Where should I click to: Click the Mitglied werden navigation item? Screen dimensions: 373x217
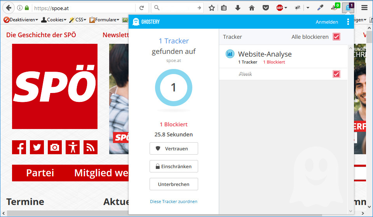coord(101,173)
